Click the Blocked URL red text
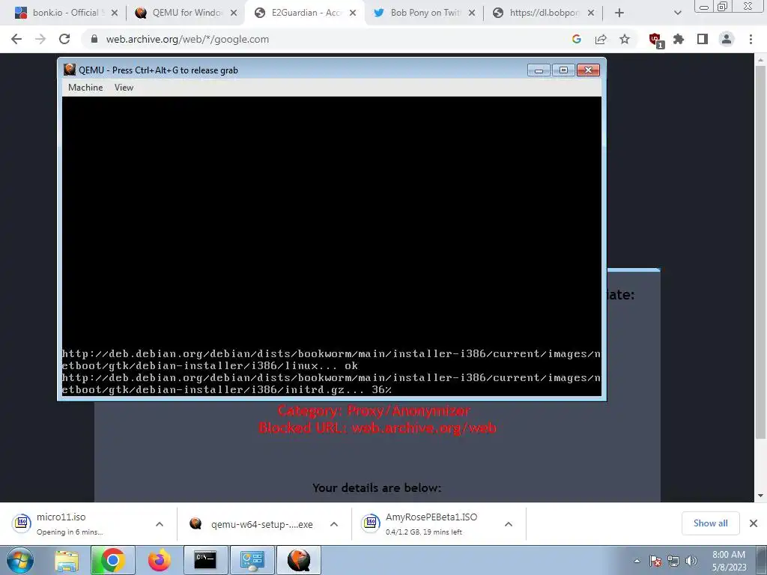Screen dimensions: 767x575 (x=378, y=428)
